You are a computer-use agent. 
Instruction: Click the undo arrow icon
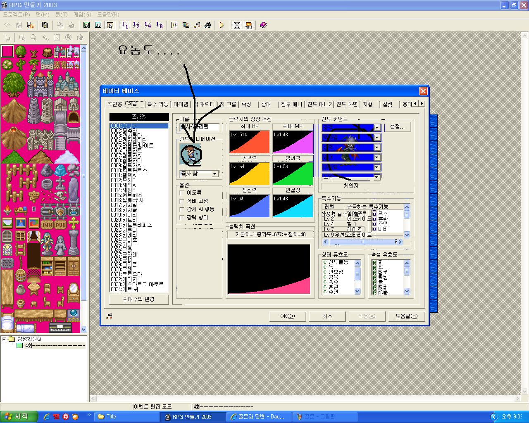tap(7, 38)
